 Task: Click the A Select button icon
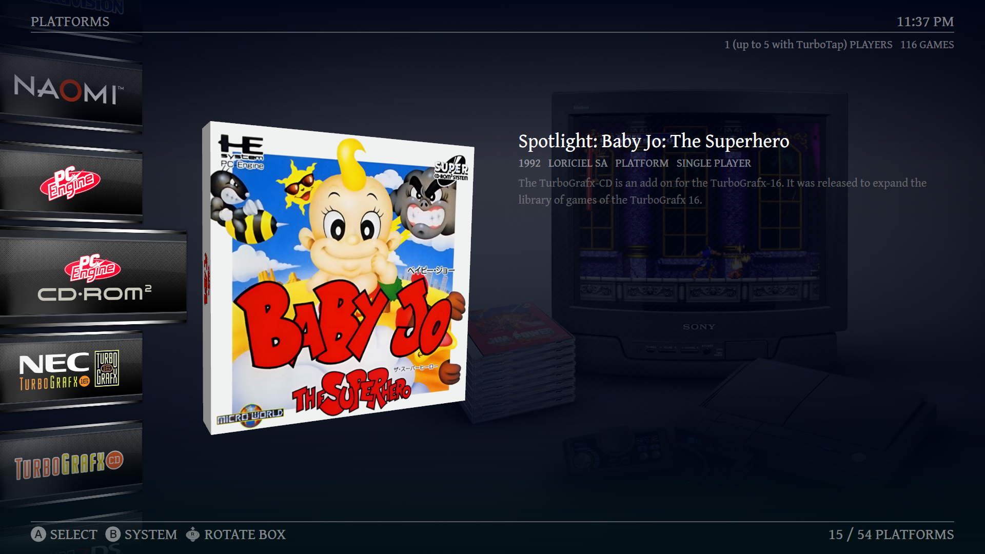38,535
